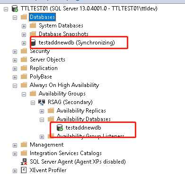
Task: Select the highlighted Databases label
Action: pos(42,17)
